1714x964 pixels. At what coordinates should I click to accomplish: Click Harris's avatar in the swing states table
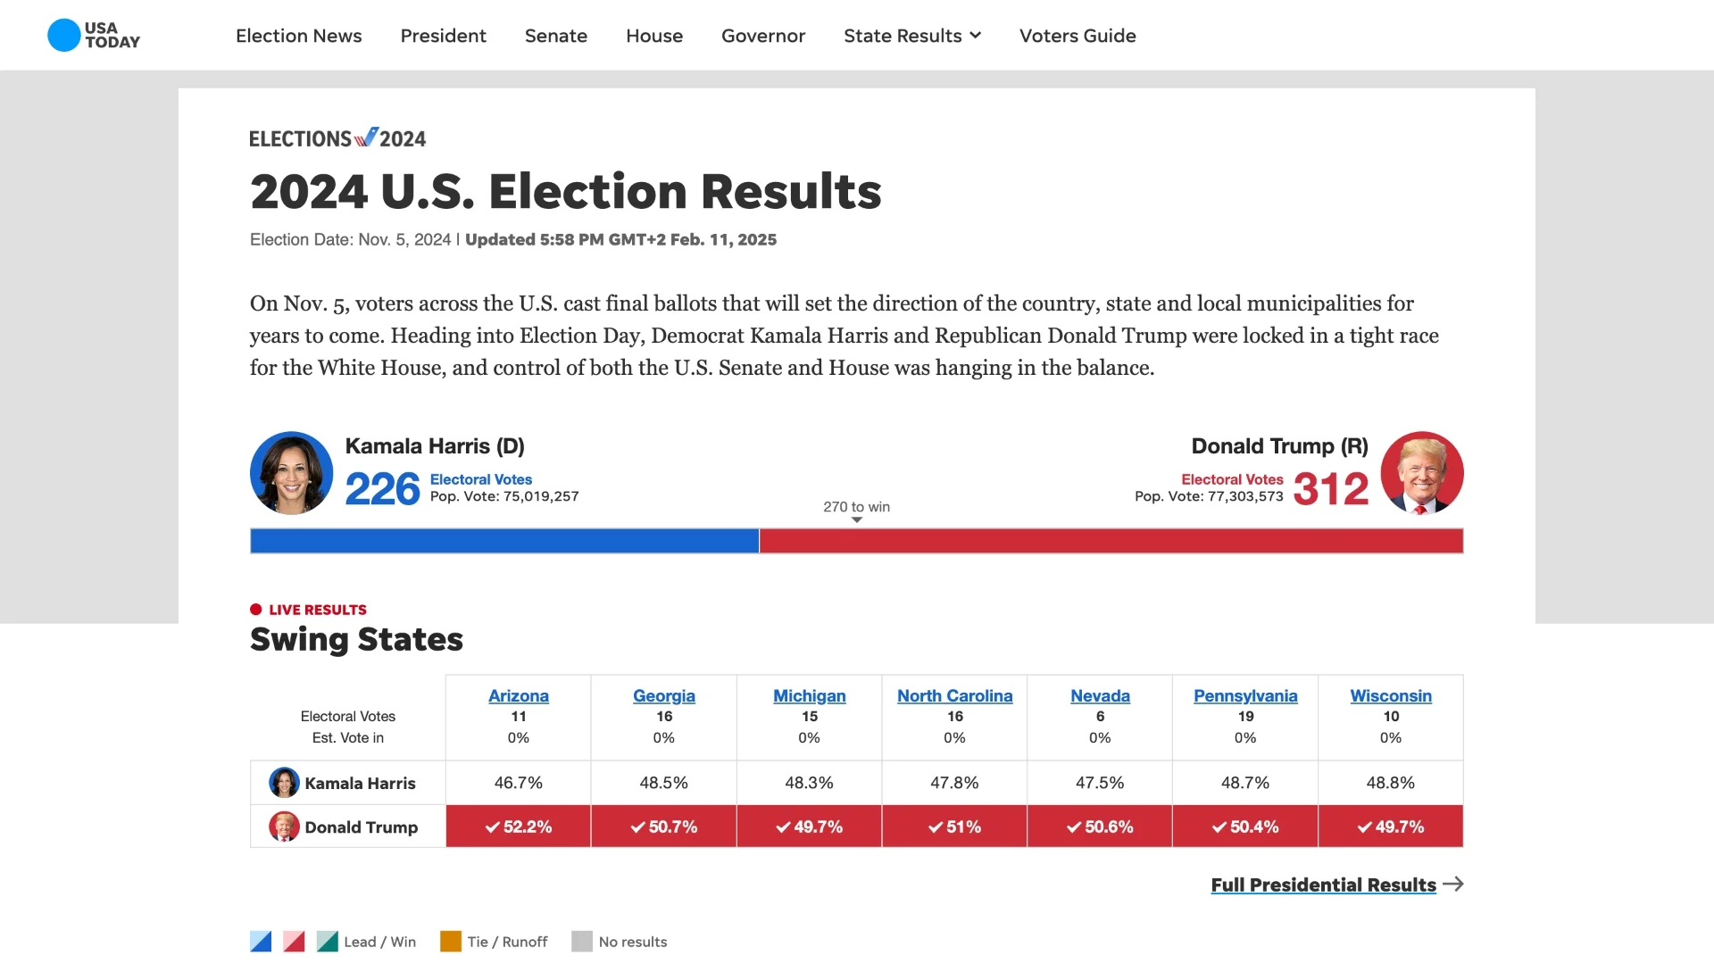point(285,783)
